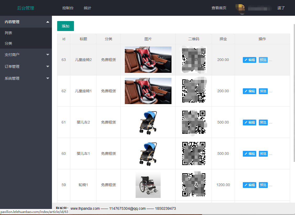The width and height of the screenshot is (295, 215).
Task: Preview the 儿童座椅1 item
Action: point(263,91)
